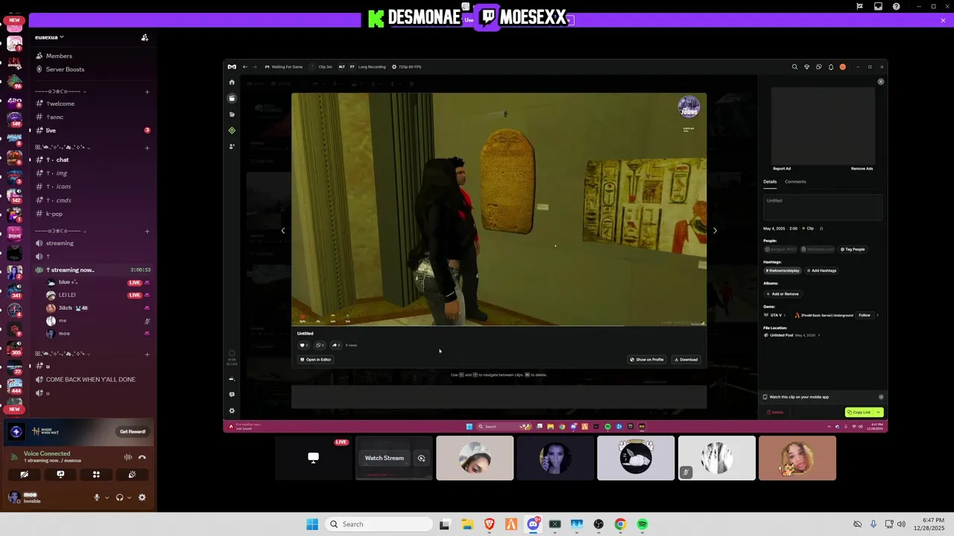954x536 pixels.
Task: Click the clip Untitled description field
Action: (x=823, y=208)
